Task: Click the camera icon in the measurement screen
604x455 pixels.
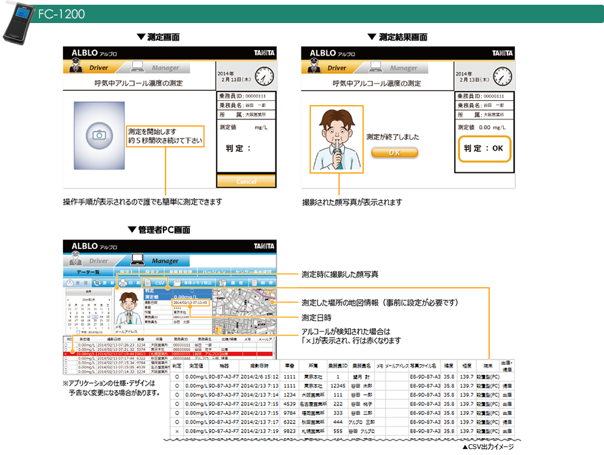Action: (99, 135)
